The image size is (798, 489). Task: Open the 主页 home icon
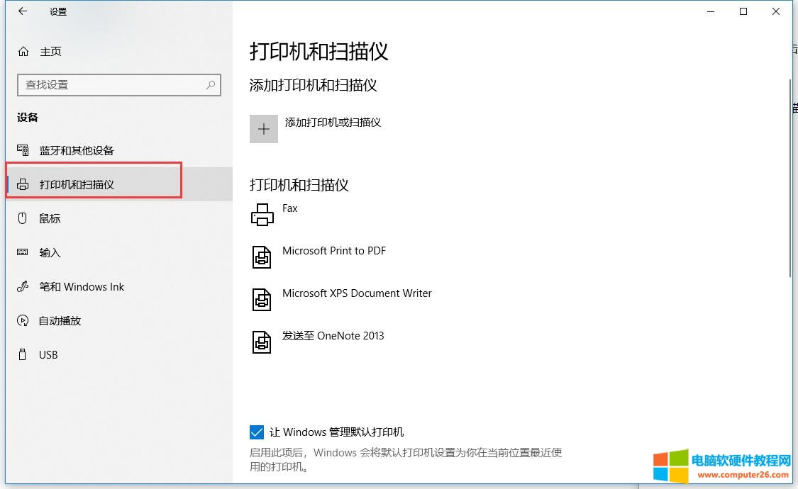click(x=23, y=51)
